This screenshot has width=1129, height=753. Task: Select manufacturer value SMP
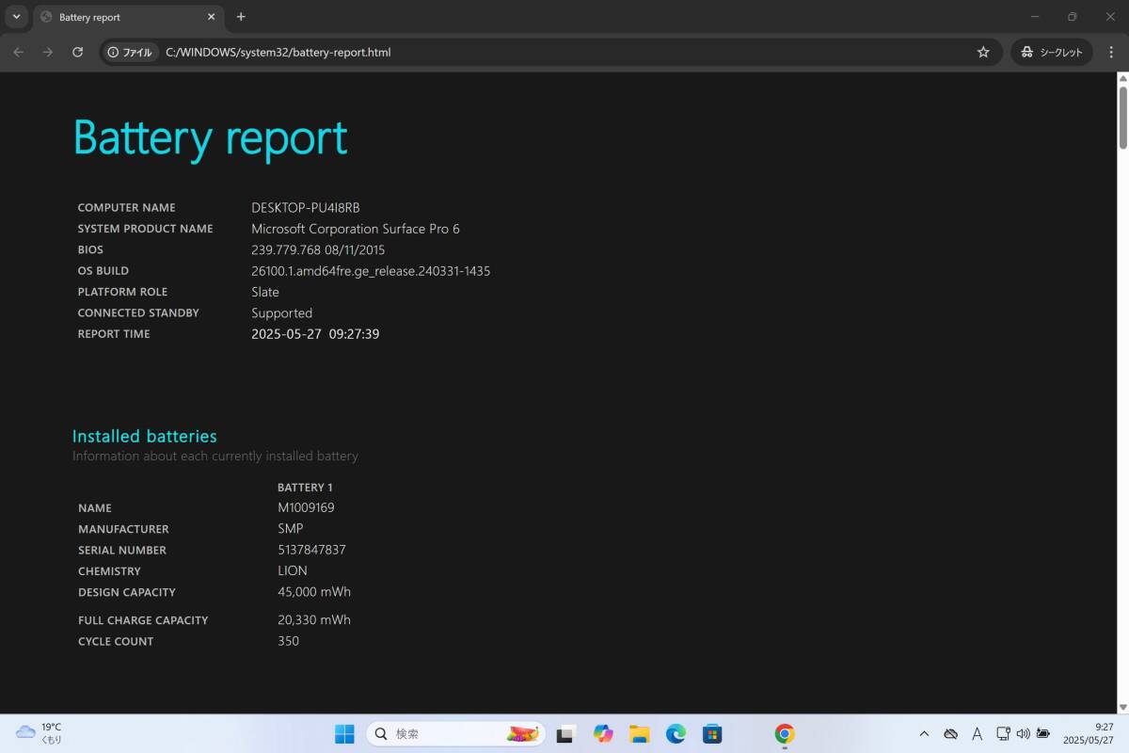coord(291,529)
